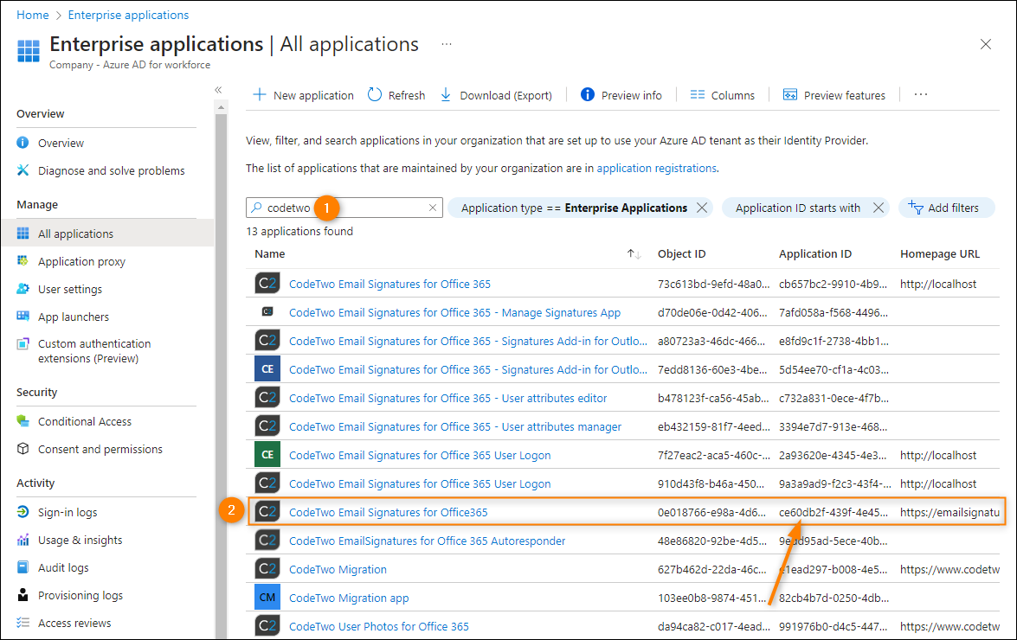
Task: Open the Application ID starts with filter
Action: pyautogui.click(x=798, y=208)
